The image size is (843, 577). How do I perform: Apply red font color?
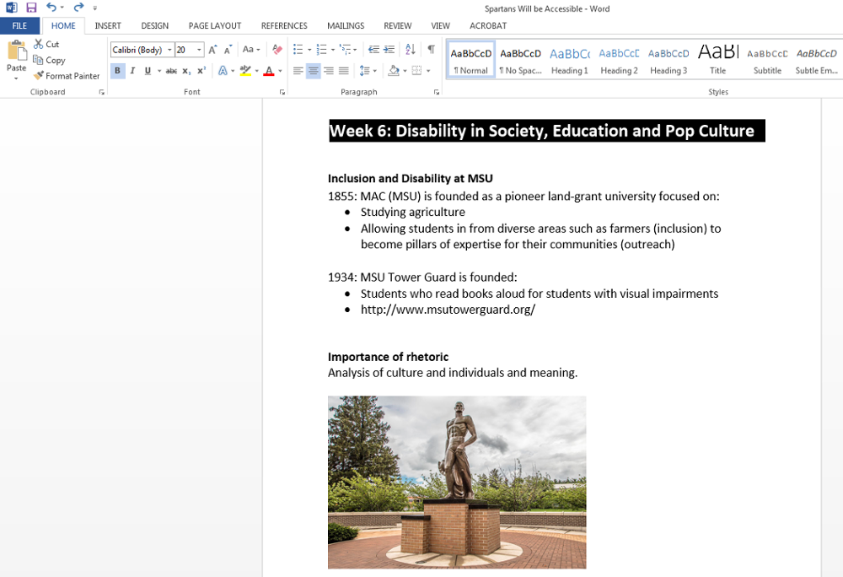[x=269, y=71]
